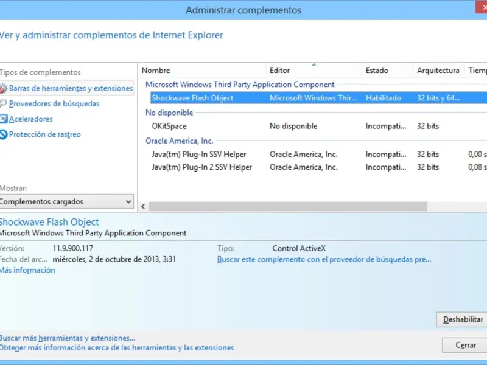Collapse Microsoft Windows Third Party Application Component group
Screen dimensions: 487x365
tap(240, 85)
